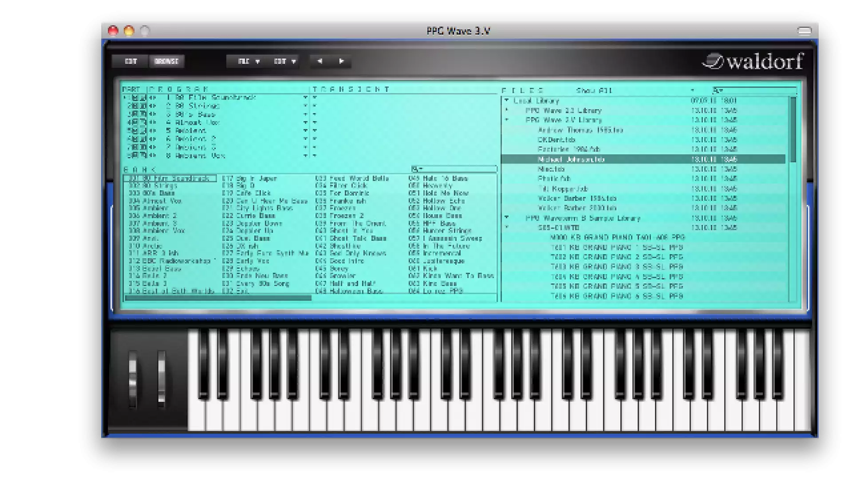Collapse the Local Library tree node
The image size is (852, 483).
coord(507,101)
